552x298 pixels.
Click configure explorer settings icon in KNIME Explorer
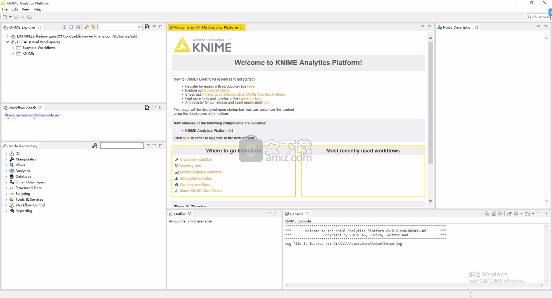point(147,27)
